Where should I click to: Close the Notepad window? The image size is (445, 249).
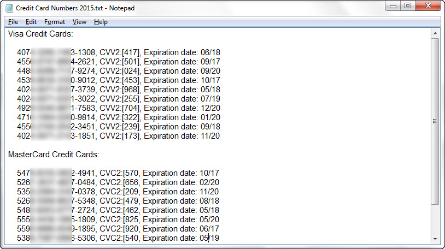pos(428,6)
